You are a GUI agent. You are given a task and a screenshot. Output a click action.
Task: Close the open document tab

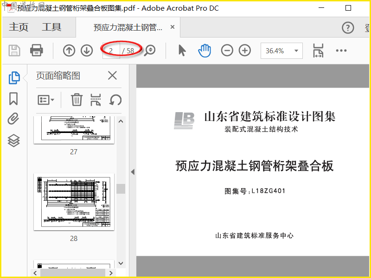[x=173, y=27]
